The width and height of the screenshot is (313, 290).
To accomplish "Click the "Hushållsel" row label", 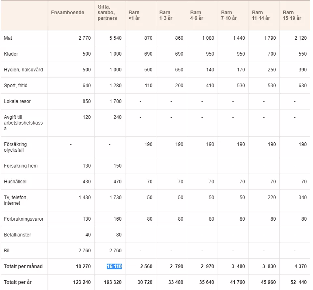I will click(x=15, y=182).
